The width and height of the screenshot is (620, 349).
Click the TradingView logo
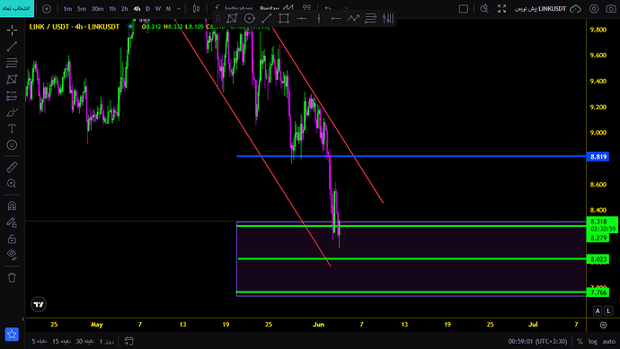coord(39,304)
